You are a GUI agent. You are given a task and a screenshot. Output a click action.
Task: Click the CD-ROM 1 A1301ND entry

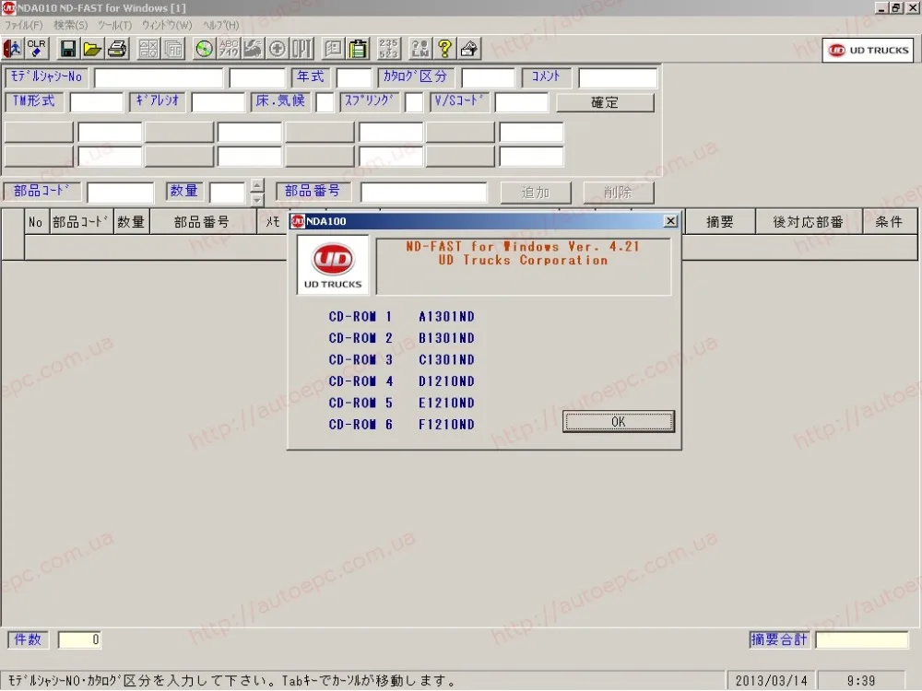(402, 317)
